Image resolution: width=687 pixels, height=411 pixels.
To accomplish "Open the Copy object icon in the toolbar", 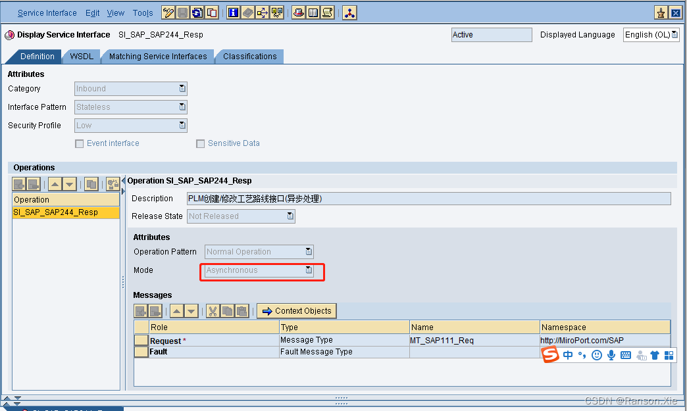I will coord(212,12).
